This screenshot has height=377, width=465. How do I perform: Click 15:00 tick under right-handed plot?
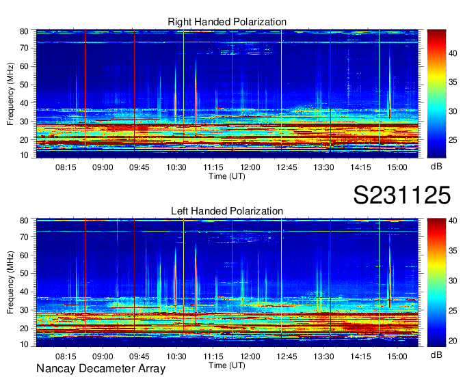pos(397,167)
